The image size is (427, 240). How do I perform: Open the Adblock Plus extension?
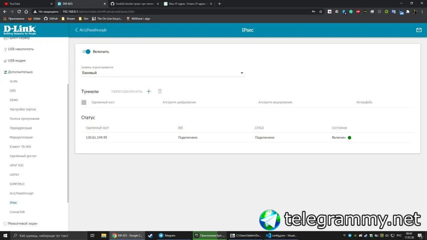tap(358, 11)
